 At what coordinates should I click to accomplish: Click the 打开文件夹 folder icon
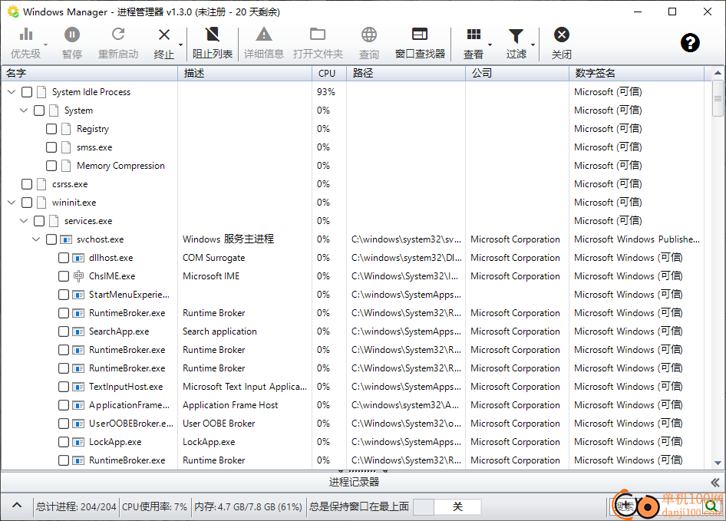[x=318, y=35]
